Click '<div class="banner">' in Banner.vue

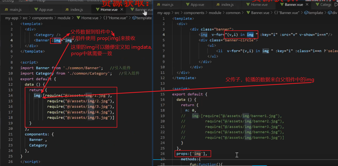point(211,29)
